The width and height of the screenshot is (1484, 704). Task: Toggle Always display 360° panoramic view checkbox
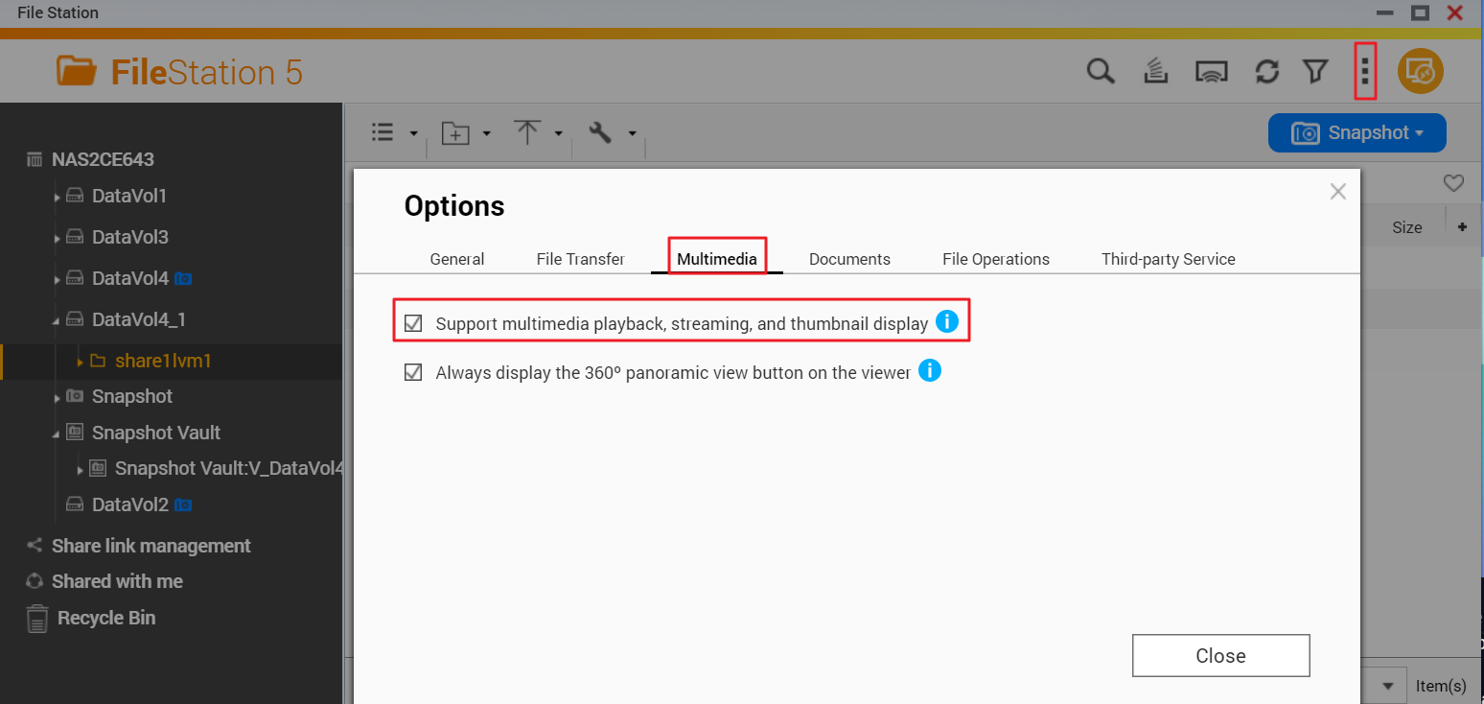click(413, 372)
